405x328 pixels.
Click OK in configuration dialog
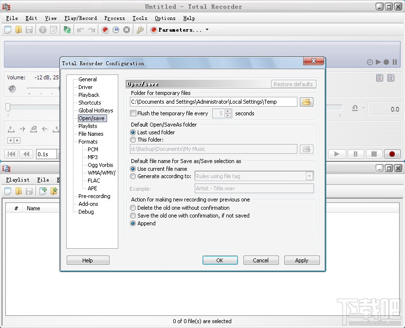click(220, 260)
